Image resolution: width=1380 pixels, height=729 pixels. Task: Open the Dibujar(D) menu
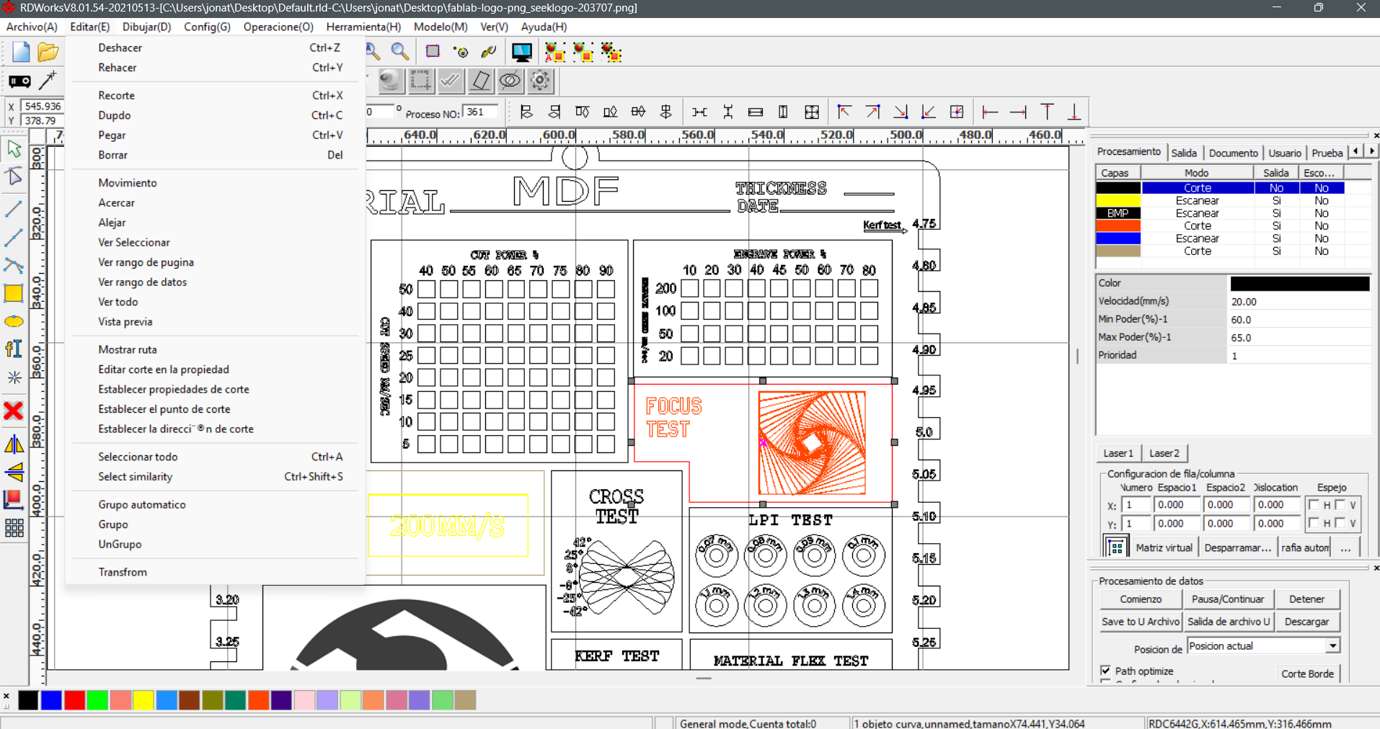pyautogui.click(x=147, y=27)
